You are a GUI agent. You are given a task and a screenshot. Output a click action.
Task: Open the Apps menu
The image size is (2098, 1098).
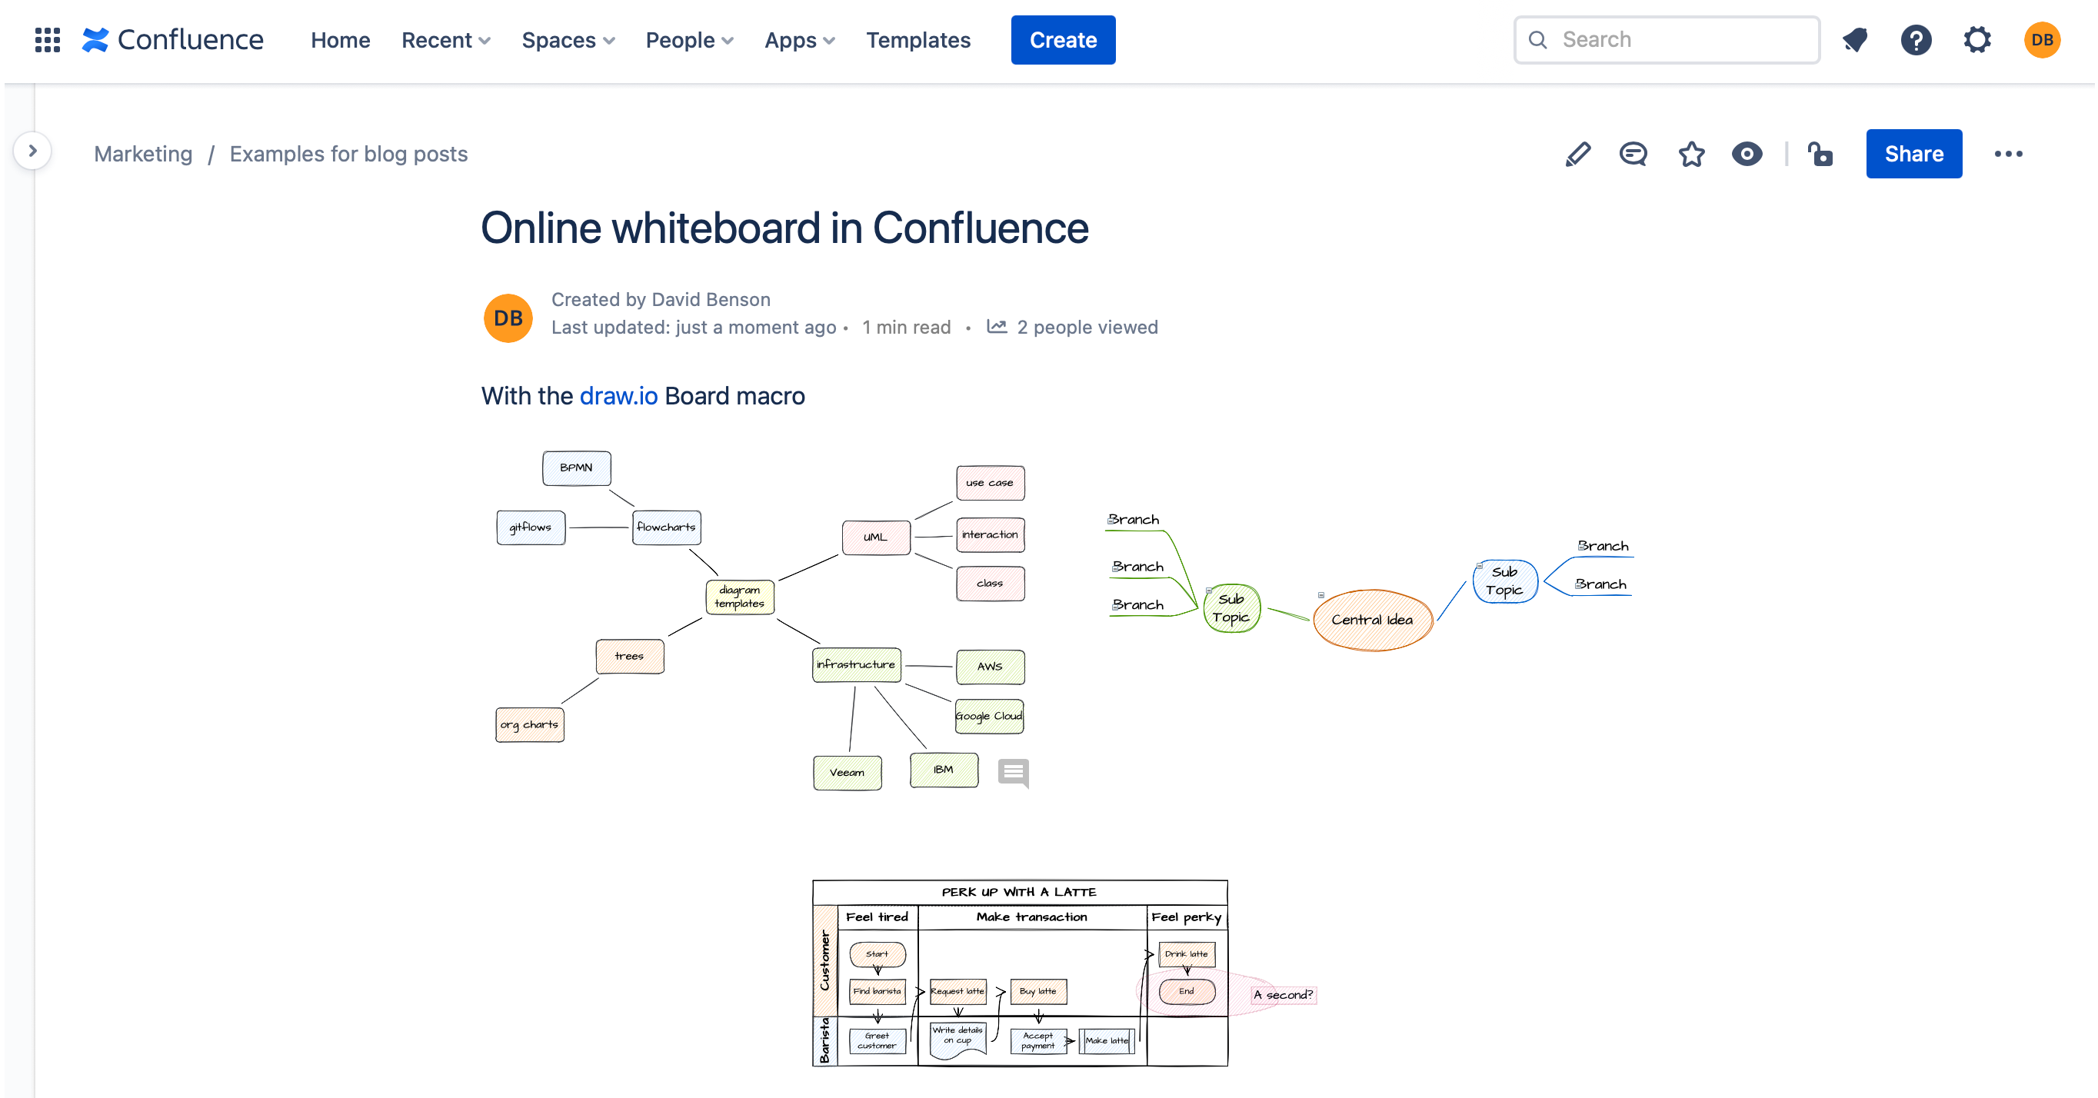797,39
